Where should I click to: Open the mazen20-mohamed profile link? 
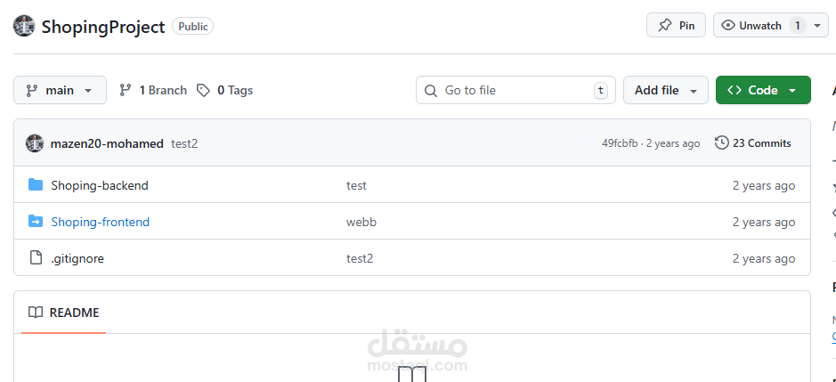[107, 143]
